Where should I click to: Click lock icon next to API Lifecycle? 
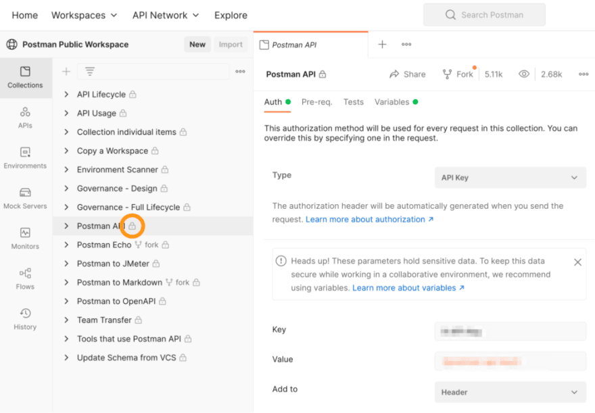point(133,95)
